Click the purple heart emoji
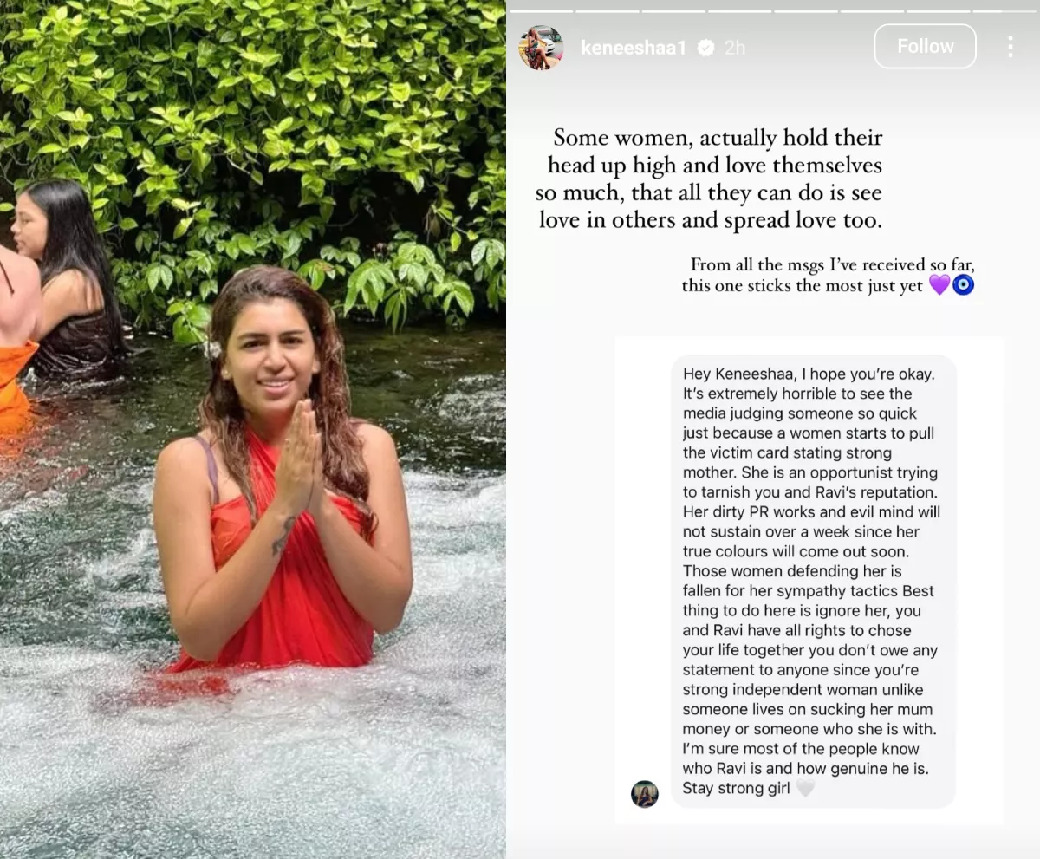Viewport: 1040px width, 859px height. coord(939,285)
